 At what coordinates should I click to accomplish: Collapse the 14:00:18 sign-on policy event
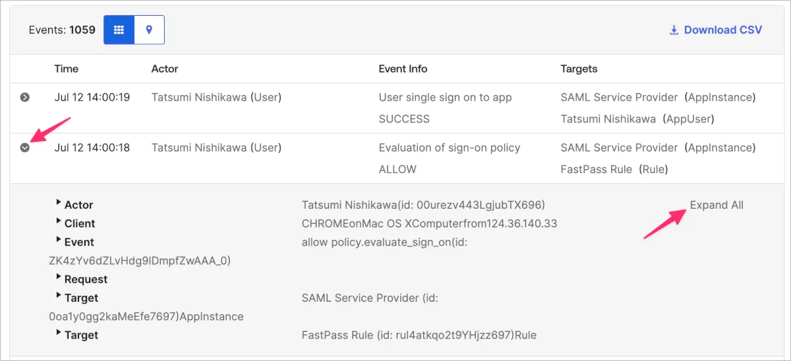pos(25,148)
